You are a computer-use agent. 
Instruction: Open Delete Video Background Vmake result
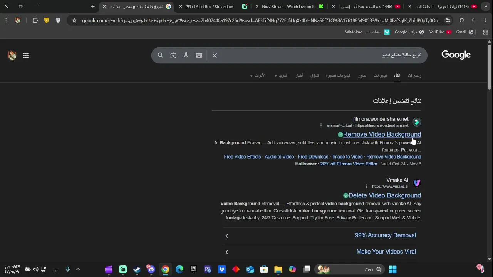pyautogui.click(x=385, y=195)
